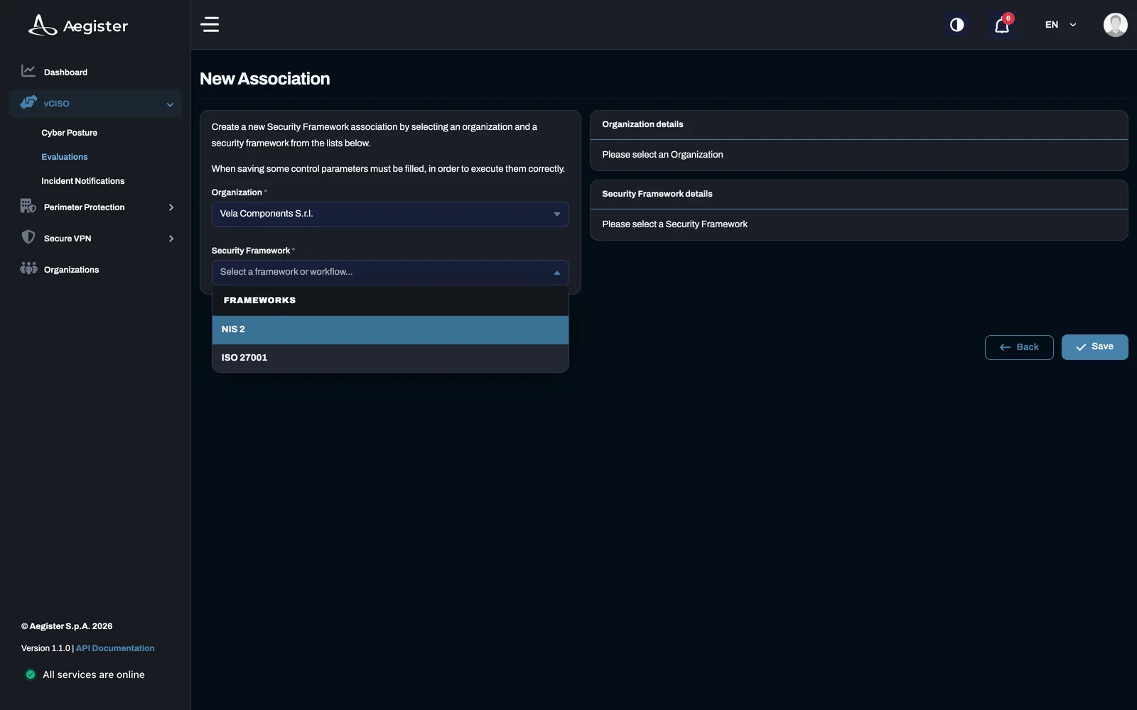
Task: Click the Secure VPN shield icon
Action: 28,237
